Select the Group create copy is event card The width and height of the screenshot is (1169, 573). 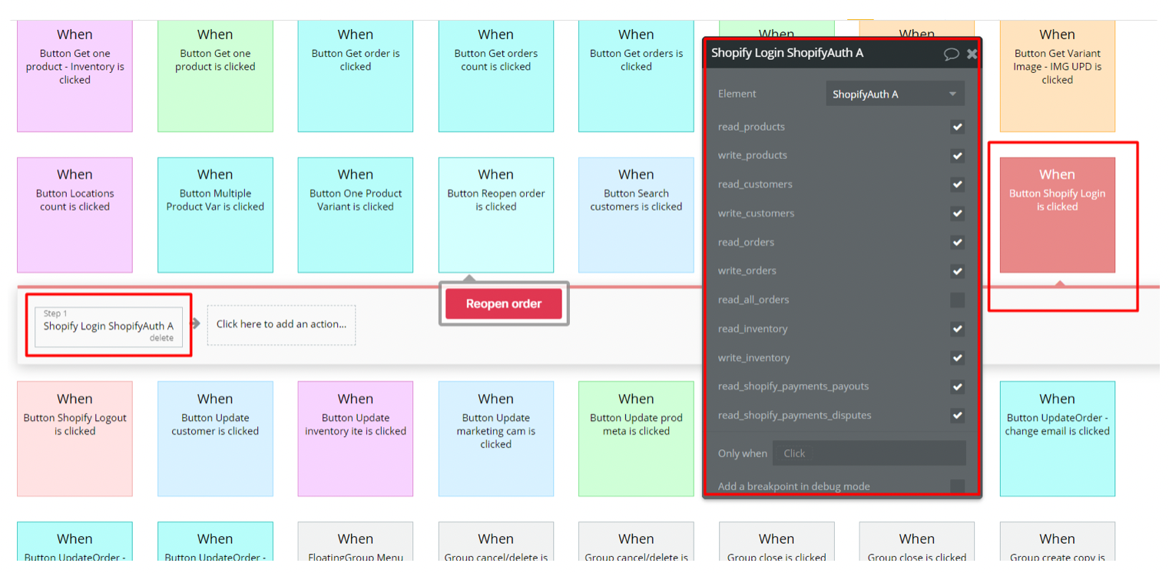[x=1057, y=543]
